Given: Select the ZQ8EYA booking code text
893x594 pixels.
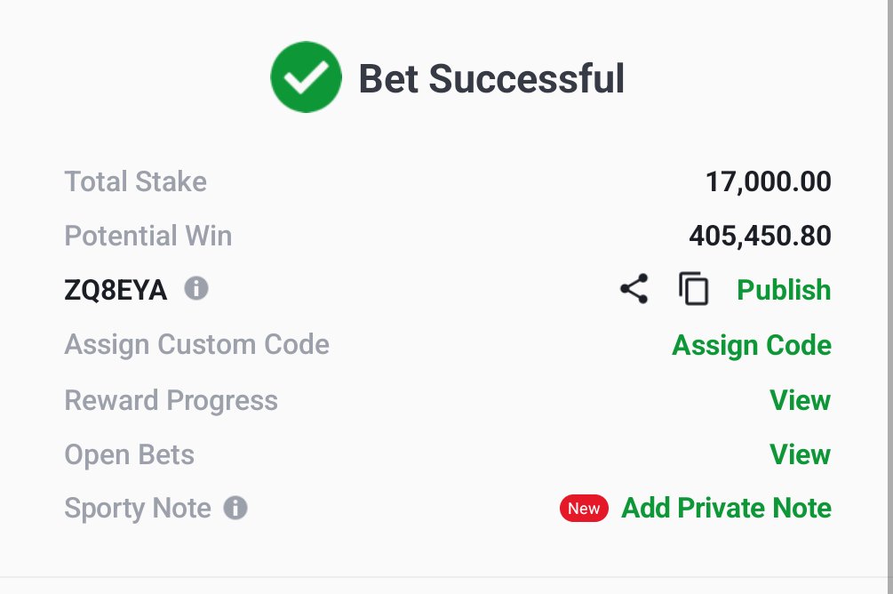Looking at the screenshot, I should [116, 290].
